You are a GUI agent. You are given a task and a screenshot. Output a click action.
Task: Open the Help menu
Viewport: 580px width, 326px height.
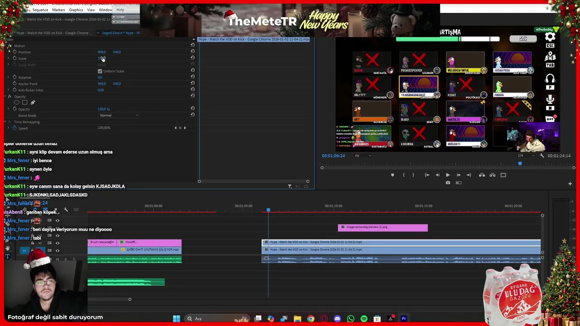tap(120, 10)
